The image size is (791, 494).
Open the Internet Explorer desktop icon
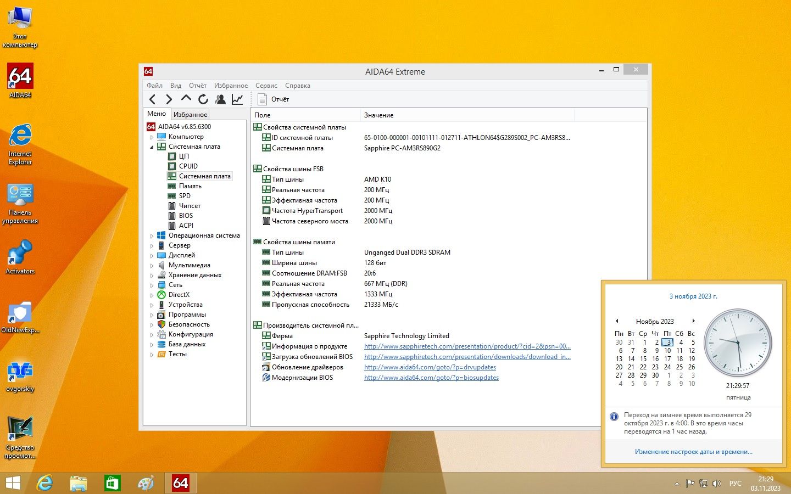coord(20,144)
